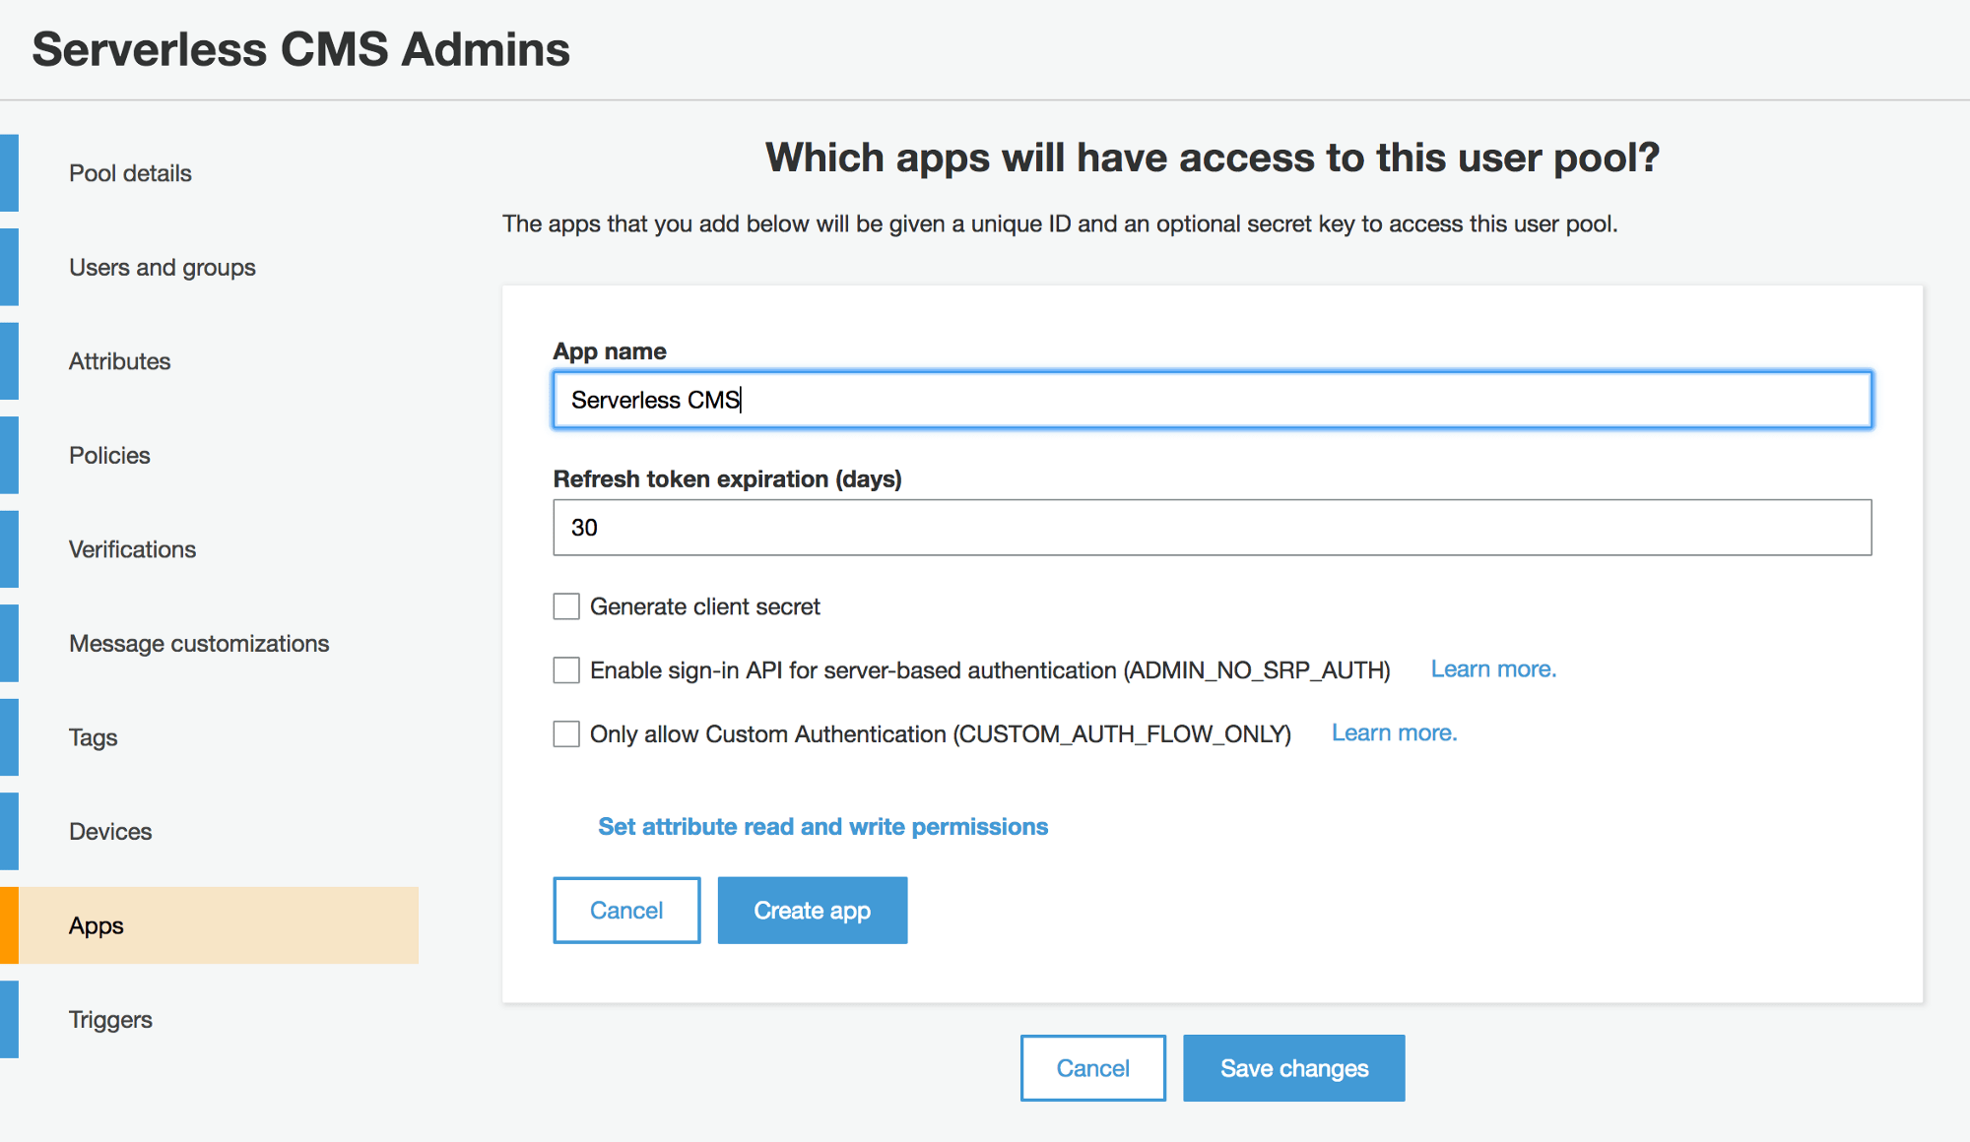The height and width of the screenshot is (1142, 1970).
Task: Toggle CUSTOM_AUTH_FLOW_ONLY checkbox
Action: [x=566, y=734]
